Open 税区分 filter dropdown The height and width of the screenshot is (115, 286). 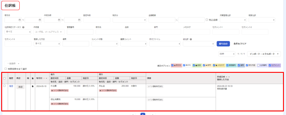[x=129, y=20]
